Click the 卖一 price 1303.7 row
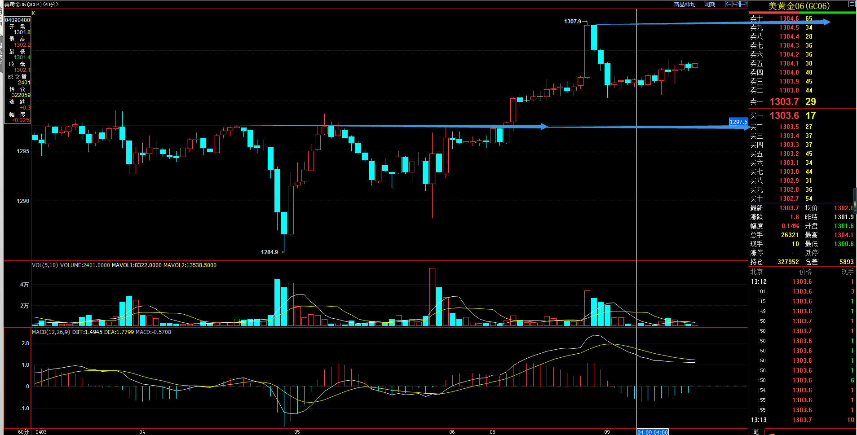This screenshot has height=435, width=857. click(x=802, y=102)
